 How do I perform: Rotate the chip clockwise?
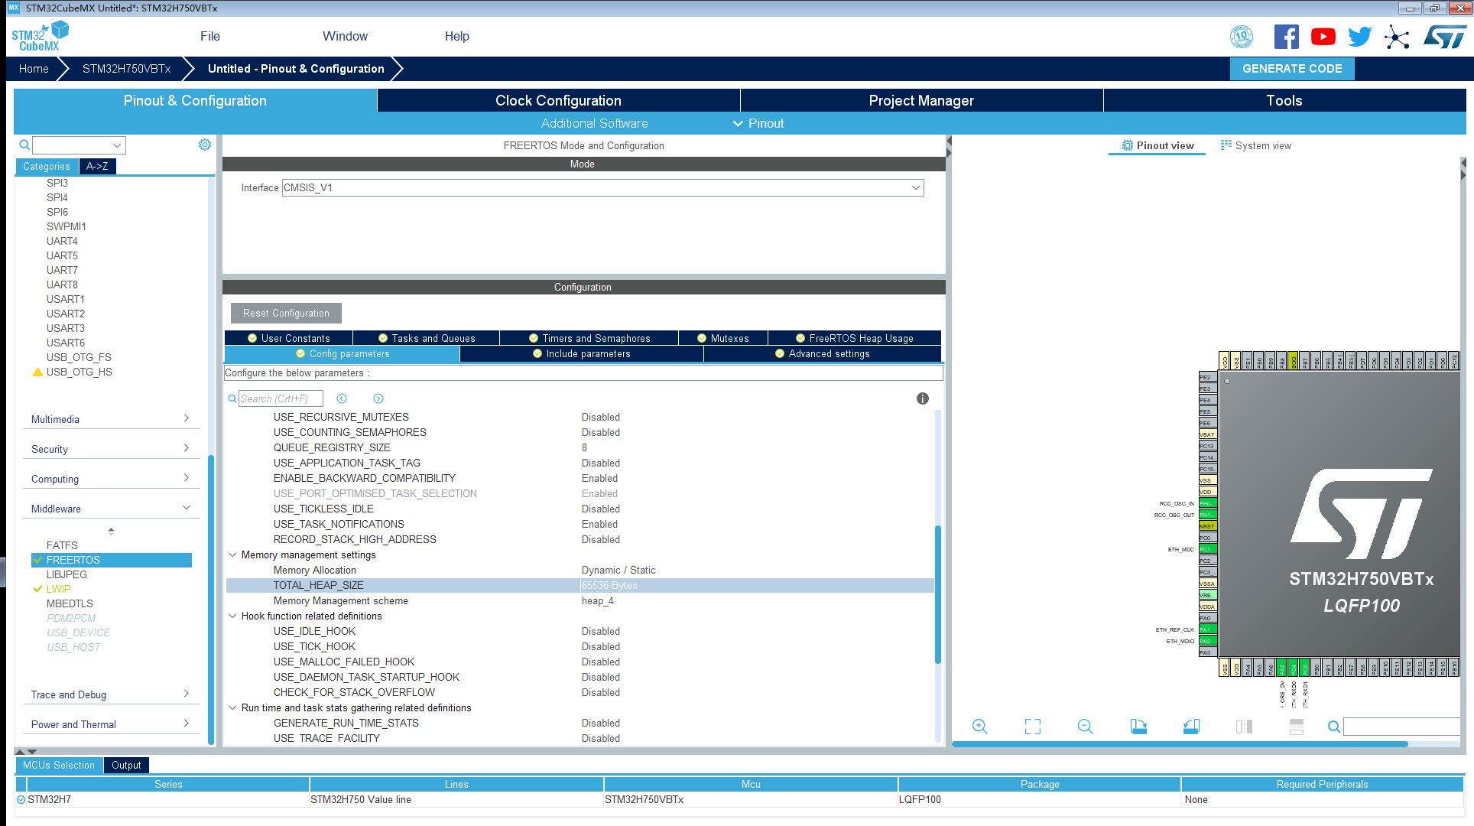(x=1138, y=727)
